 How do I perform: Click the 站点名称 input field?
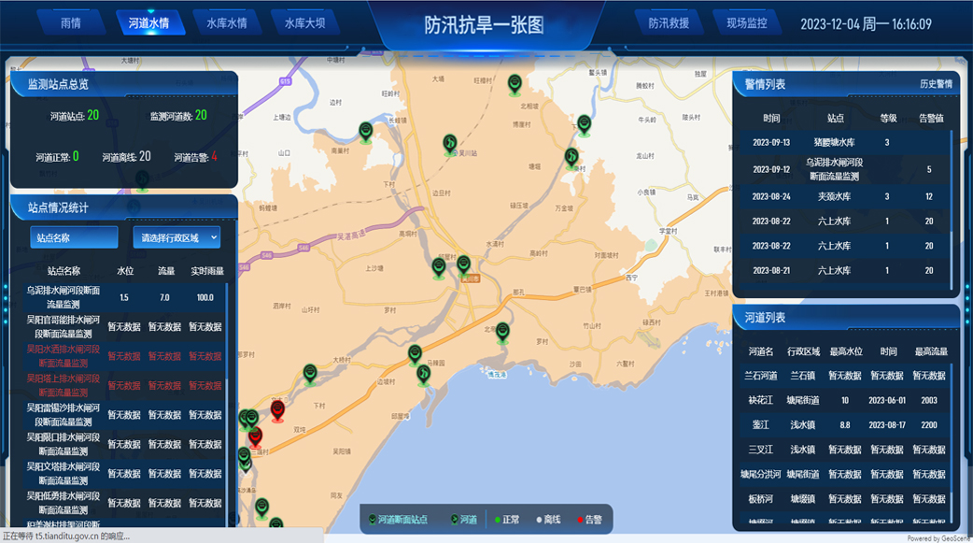pos(73,237)
